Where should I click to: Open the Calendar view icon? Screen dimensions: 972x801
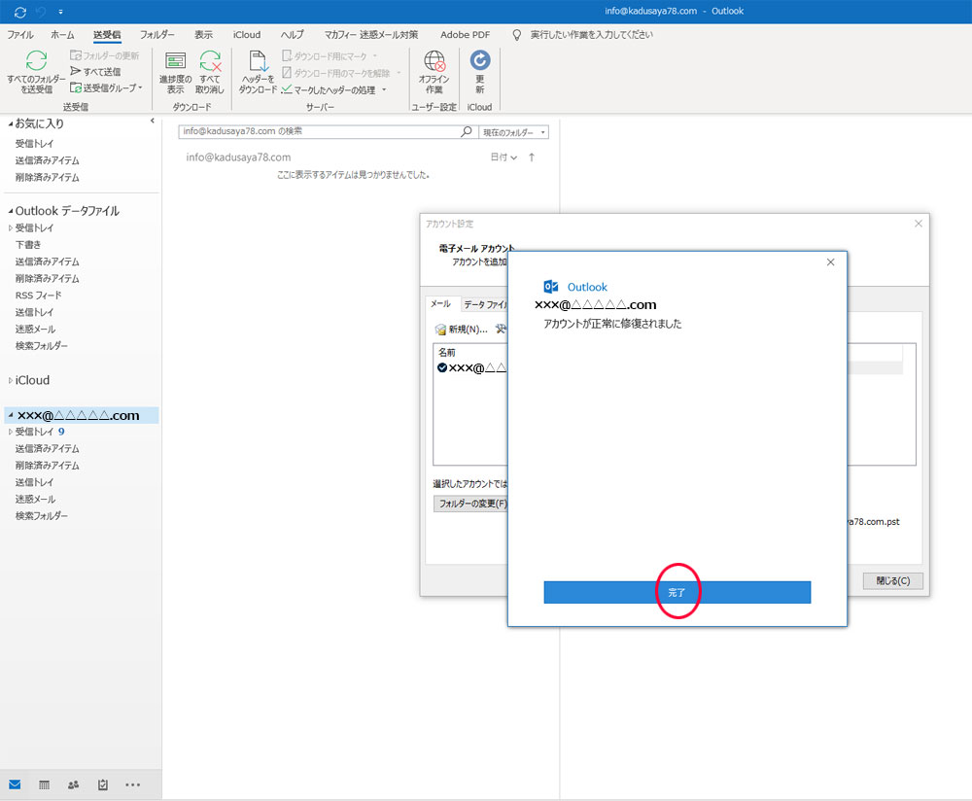tap(44, 784)
